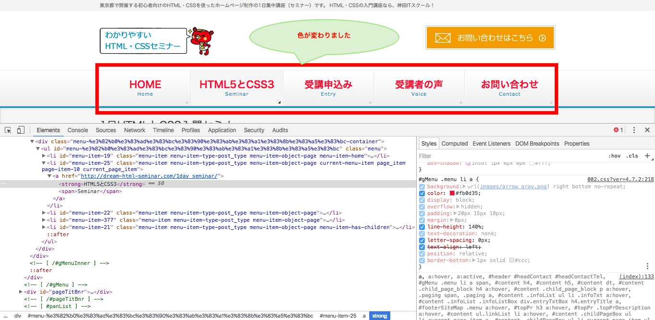Open the Properties sidebar tab
Image resolution: width=655 pixels, height=320 pixels.
[577, 144]
